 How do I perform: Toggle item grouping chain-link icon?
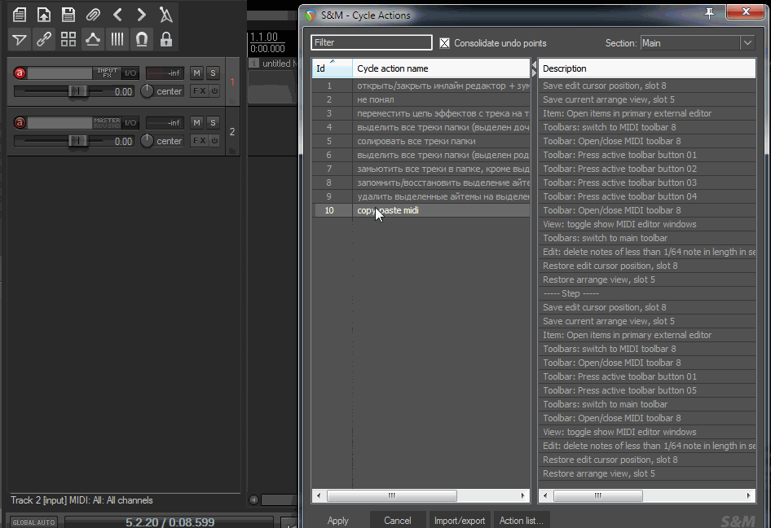tap(44, 39)
